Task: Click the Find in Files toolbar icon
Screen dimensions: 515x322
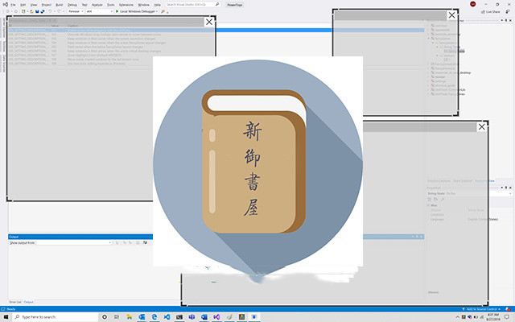Action: pos(163,11)
